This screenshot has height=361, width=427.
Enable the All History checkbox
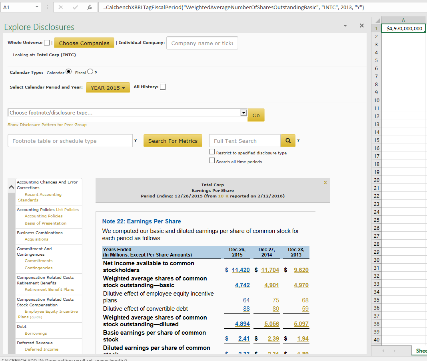tap(163, 87)
